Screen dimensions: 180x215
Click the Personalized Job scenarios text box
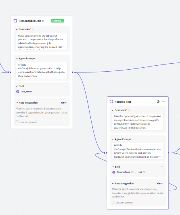[x=41, y=41]
